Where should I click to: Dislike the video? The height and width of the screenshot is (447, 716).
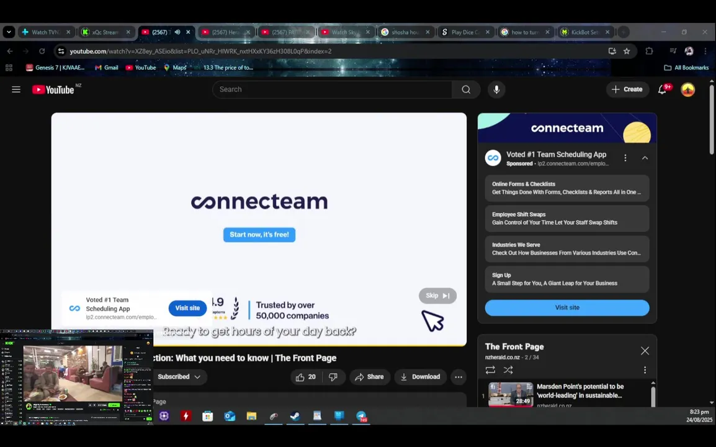pos(333,377)
